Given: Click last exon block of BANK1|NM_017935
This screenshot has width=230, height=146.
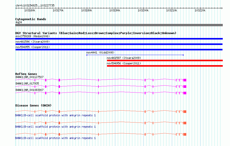Looking at the screenshot, I should point(185,87).
